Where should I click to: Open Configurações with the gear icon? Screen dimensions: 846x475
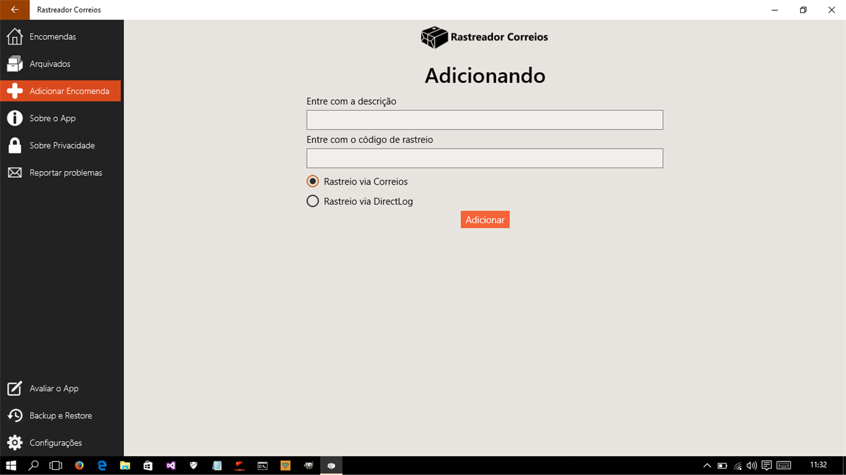point(62,443)
